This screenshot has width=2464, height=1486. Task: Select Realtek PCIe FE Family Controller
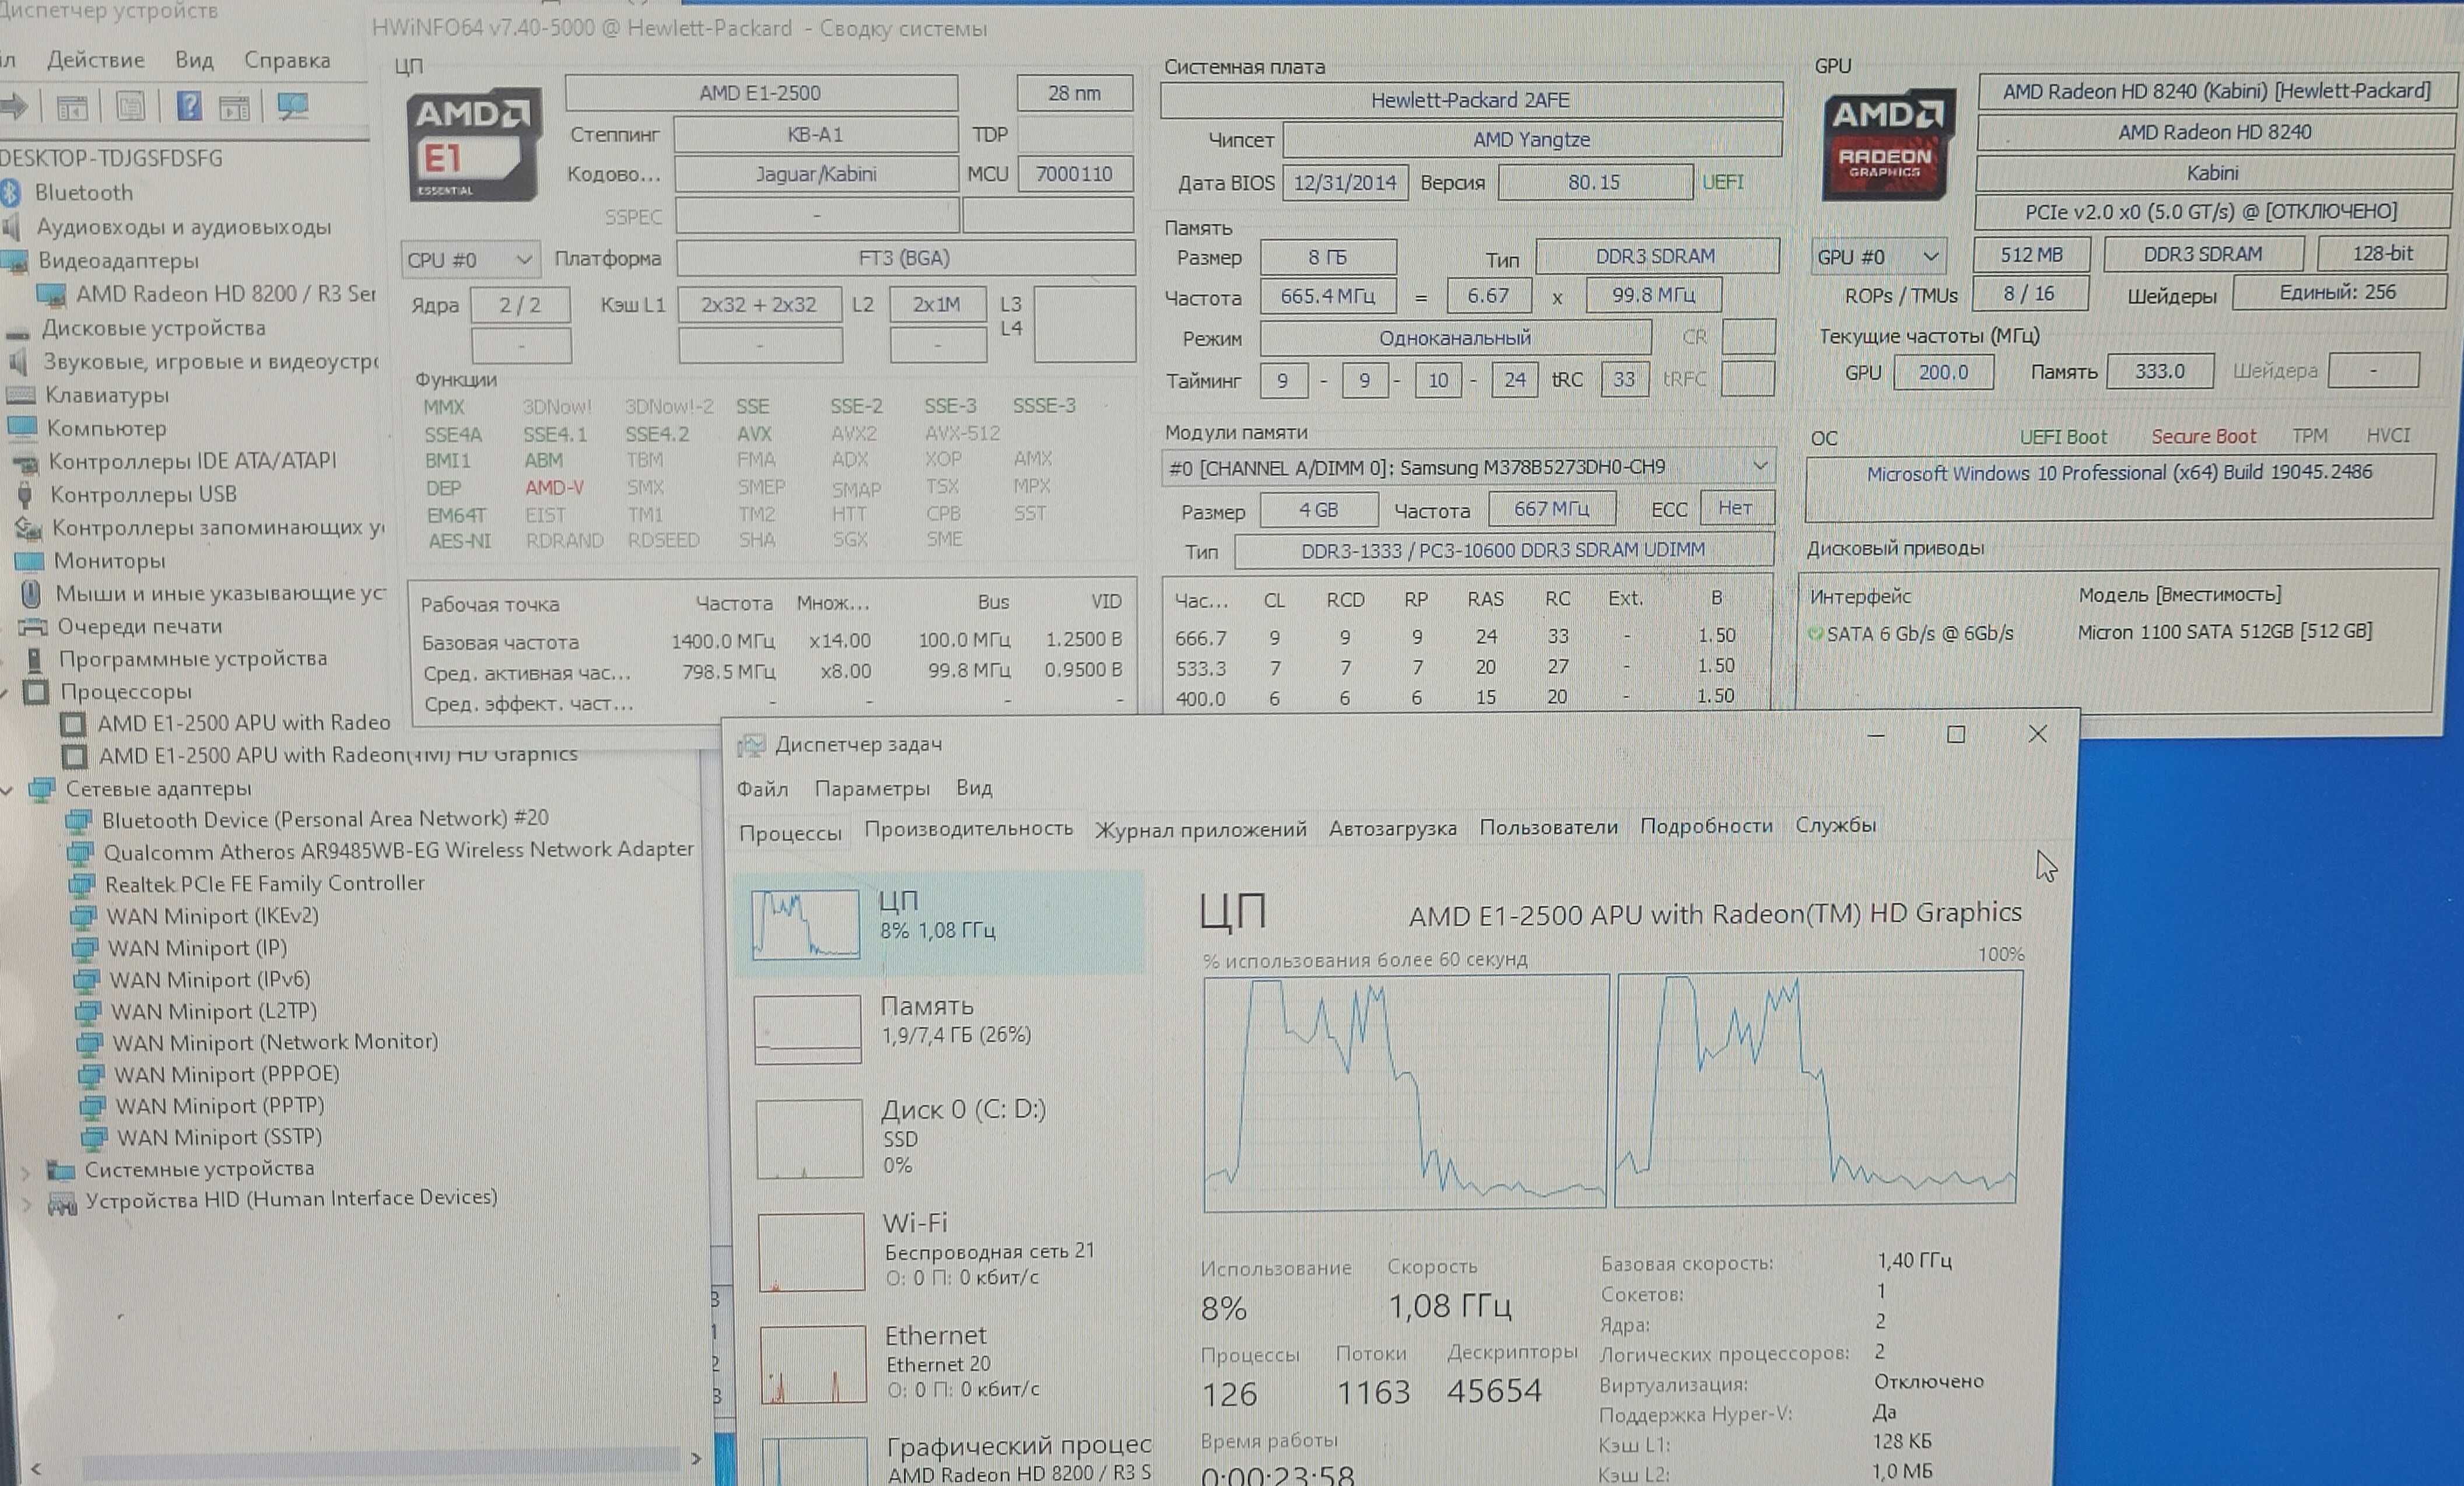[264, 884]
